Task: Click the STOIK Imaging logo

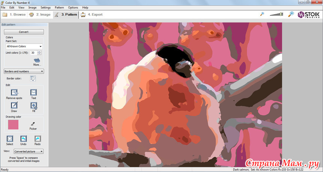Action: pos(308,15)
